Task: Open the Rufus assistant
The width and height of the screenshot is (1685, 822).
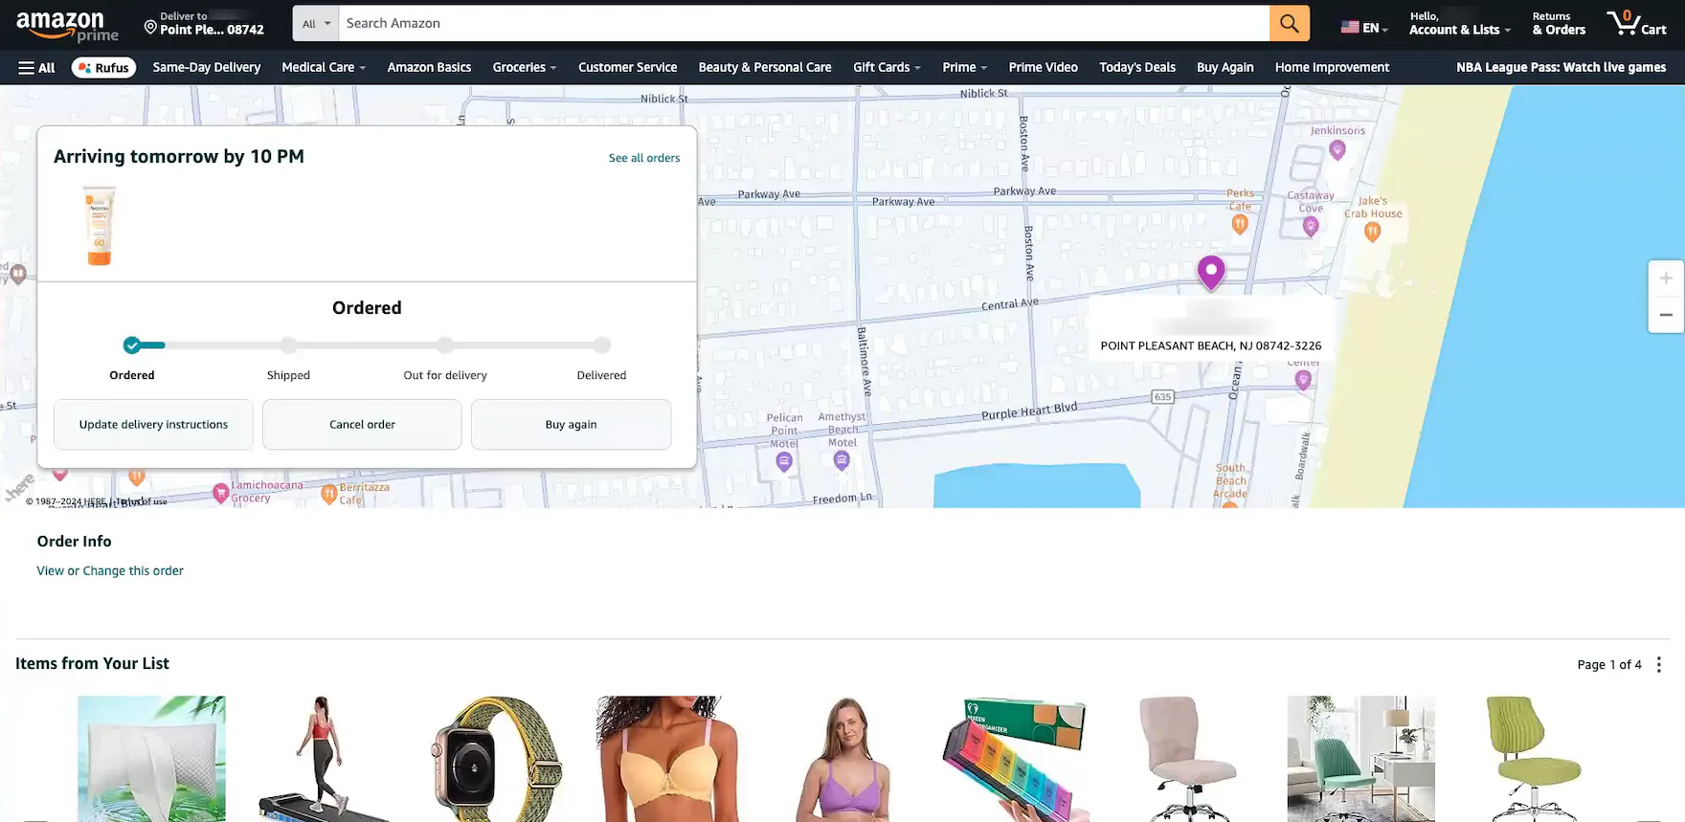Action: click(103, 68)
